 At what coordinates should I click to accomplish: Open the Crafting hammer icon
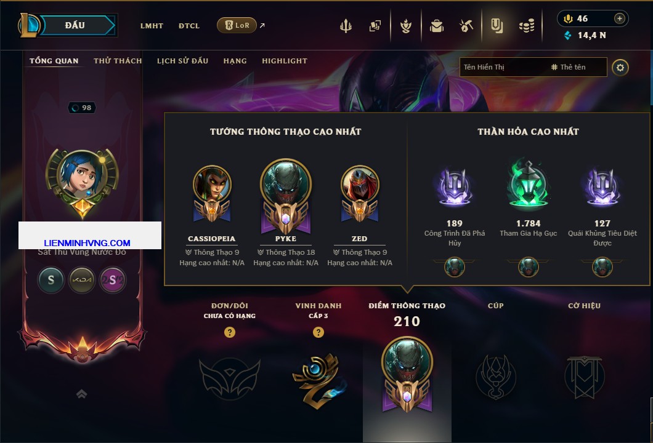click(466, 26)
